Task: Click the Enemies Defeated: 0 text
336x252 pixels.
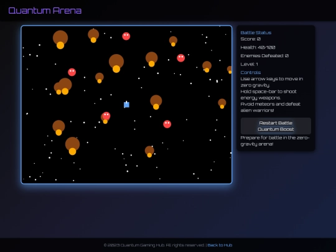Action: coord(264,56)
